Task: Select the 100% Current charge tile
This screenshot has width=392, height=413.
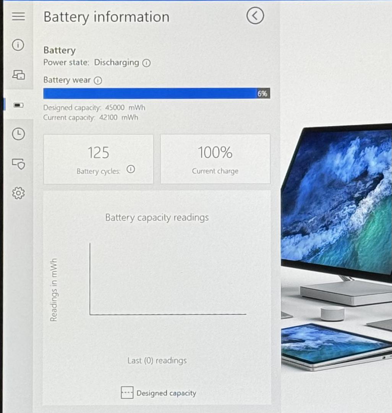Action: point(215,159)
